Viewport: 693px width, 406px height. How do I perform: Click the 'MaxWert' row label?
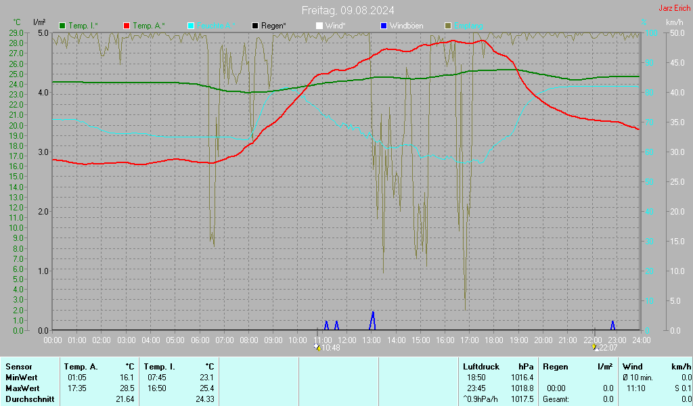[x=22, y=388]
